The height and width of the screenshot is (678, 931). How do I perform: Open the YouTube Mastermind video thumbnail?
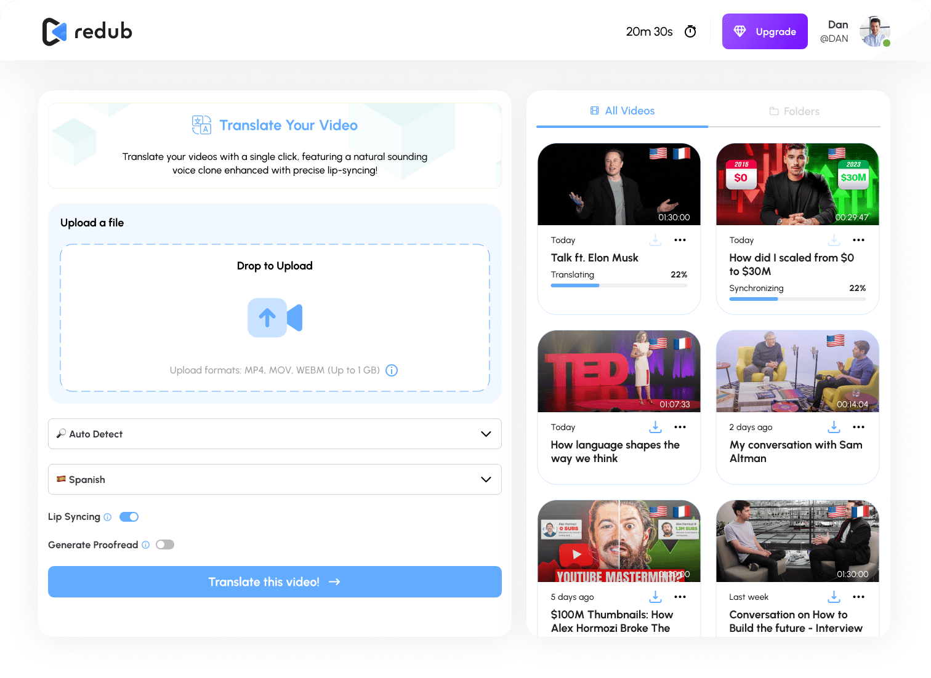619,541
